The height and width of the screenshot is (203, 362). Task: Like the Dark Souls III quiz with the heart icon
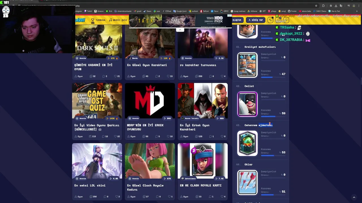click(115, 76)
